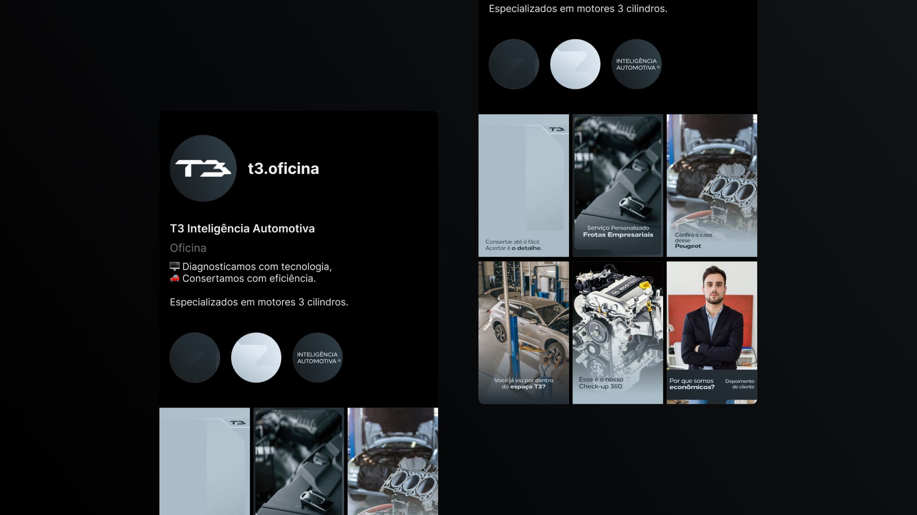Open the light silver highlight in left profile

point(256,357)
